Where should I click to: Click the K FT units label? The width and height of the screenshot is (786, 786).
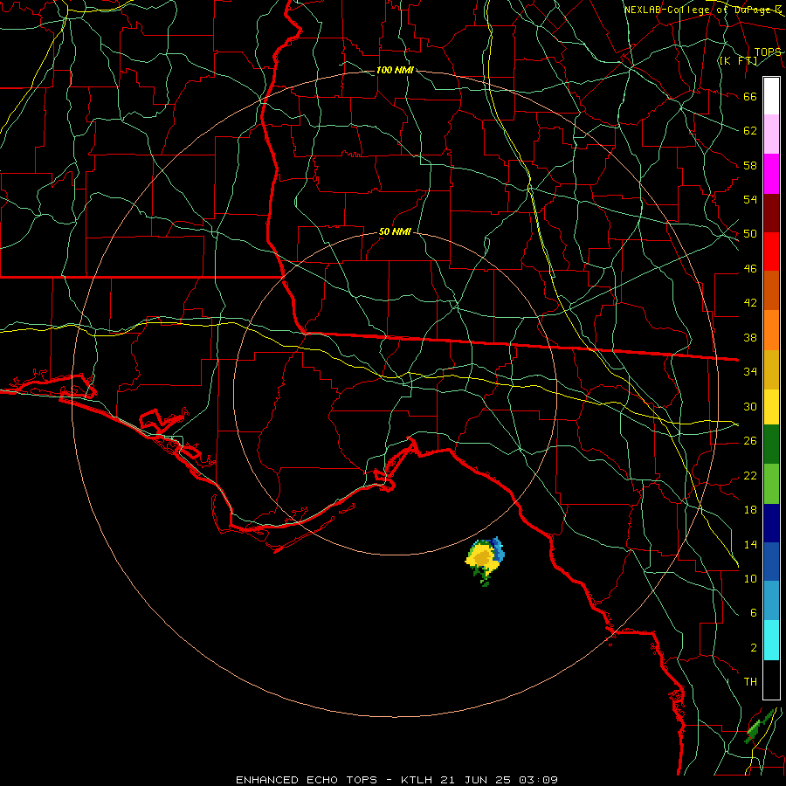coord(738,61)
